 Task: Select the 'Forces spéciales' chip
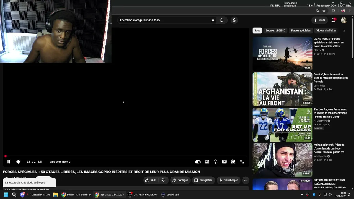[x=301, y=30]
